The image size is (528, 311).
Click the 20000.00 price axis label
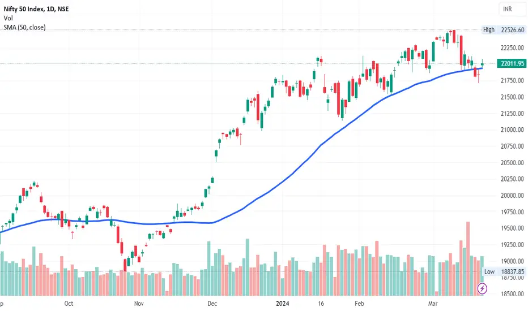point(512,195)
